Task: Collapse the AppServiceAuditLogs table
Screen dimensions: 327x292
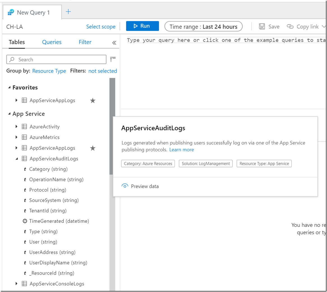Action: pyautogui.click(x=17, y=159)
